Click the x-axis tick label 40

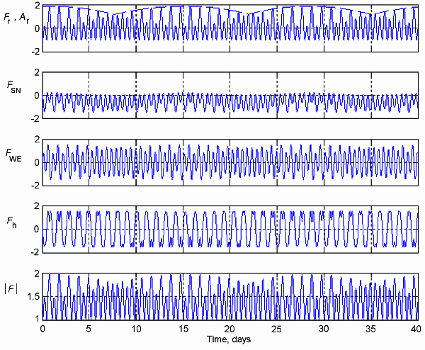coord(416,329)
